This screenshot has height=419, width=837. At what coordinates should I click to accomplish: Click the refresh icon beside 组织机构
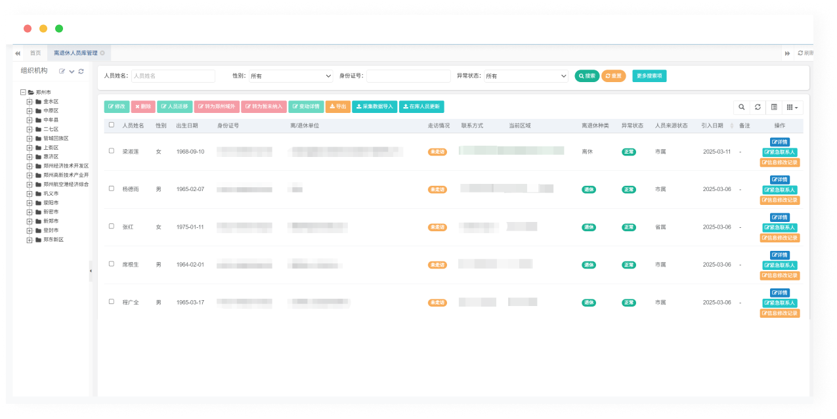[x=81, y=71]
